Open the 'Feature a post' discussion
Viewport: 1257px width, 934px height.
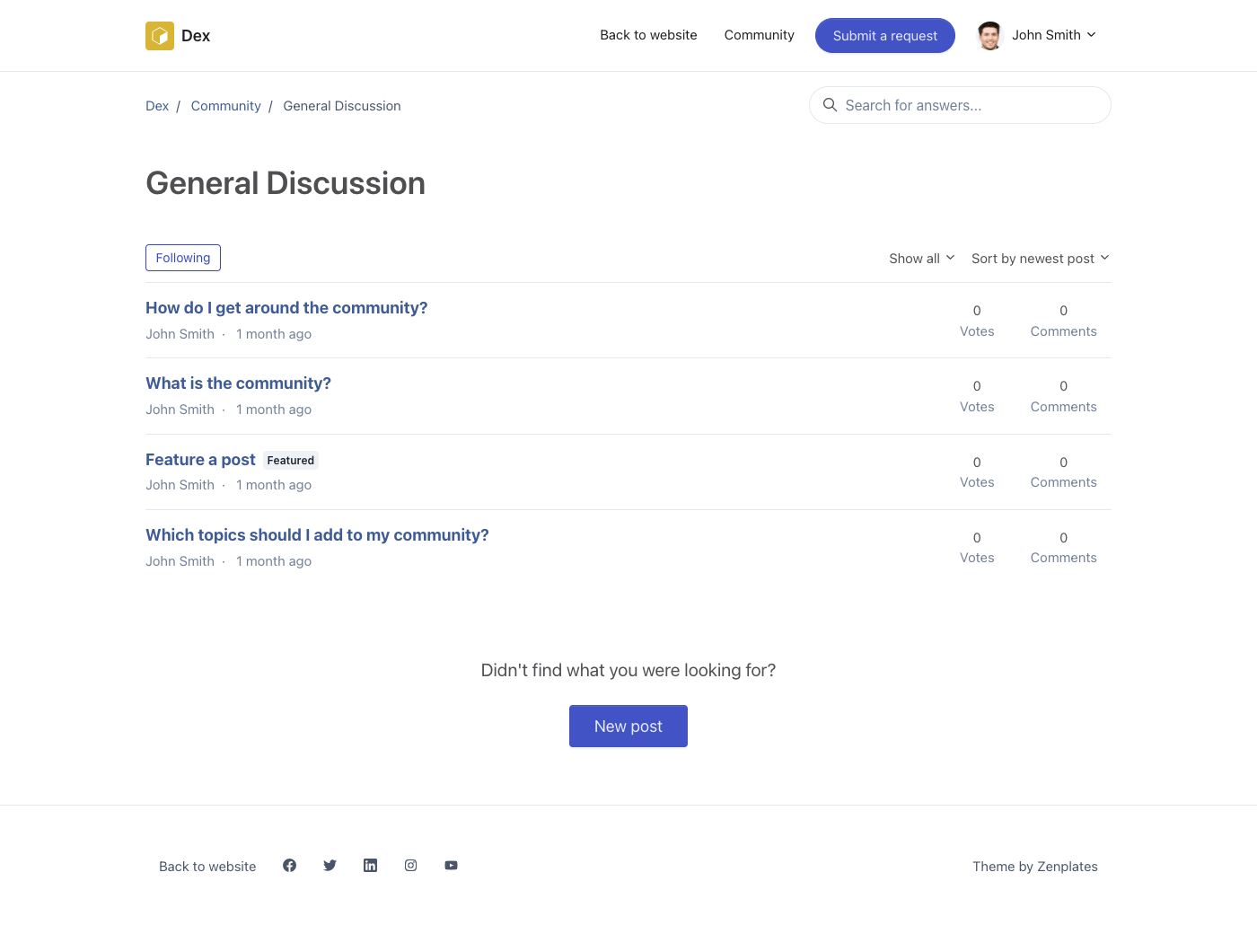coord(200,460)
